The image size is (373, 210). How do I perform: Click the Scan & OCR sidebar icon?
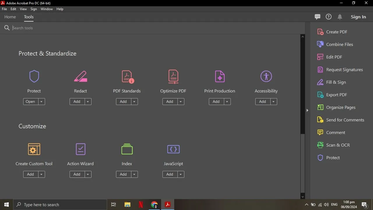click(x=320, y=145)
